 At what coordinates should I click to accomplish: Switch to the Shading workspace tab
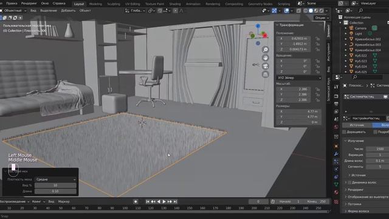(x=175, y=4)
